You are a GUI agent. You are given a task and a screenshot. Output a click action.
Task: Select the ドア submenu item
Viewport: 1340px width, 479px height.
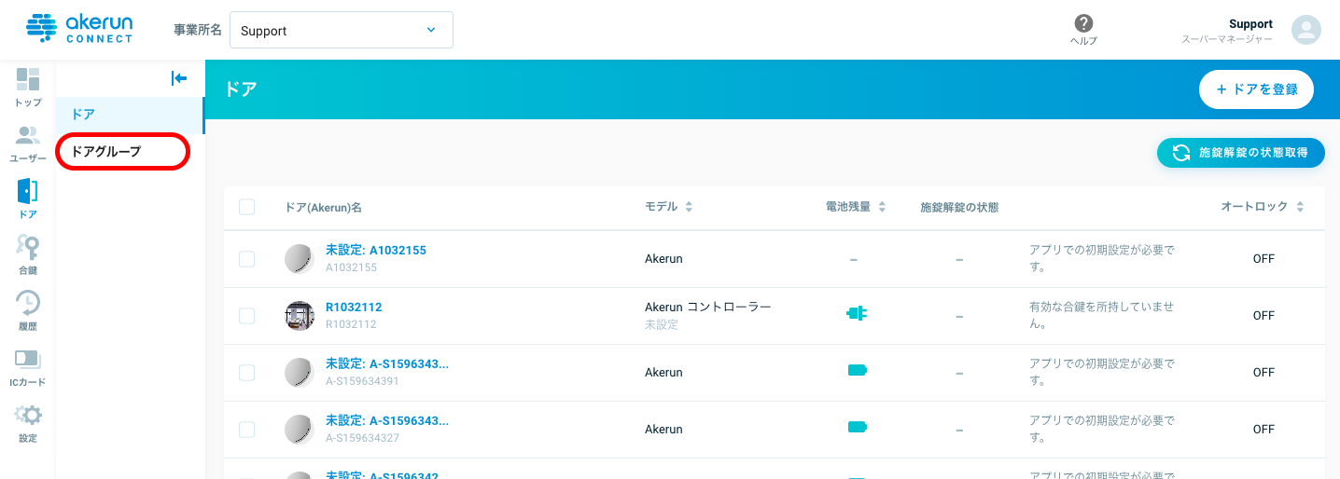130,115
